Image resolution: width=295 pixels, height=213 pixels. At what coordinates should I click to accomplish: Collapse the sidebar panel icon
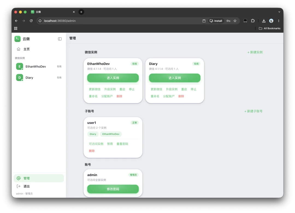[x=60, y=39]
